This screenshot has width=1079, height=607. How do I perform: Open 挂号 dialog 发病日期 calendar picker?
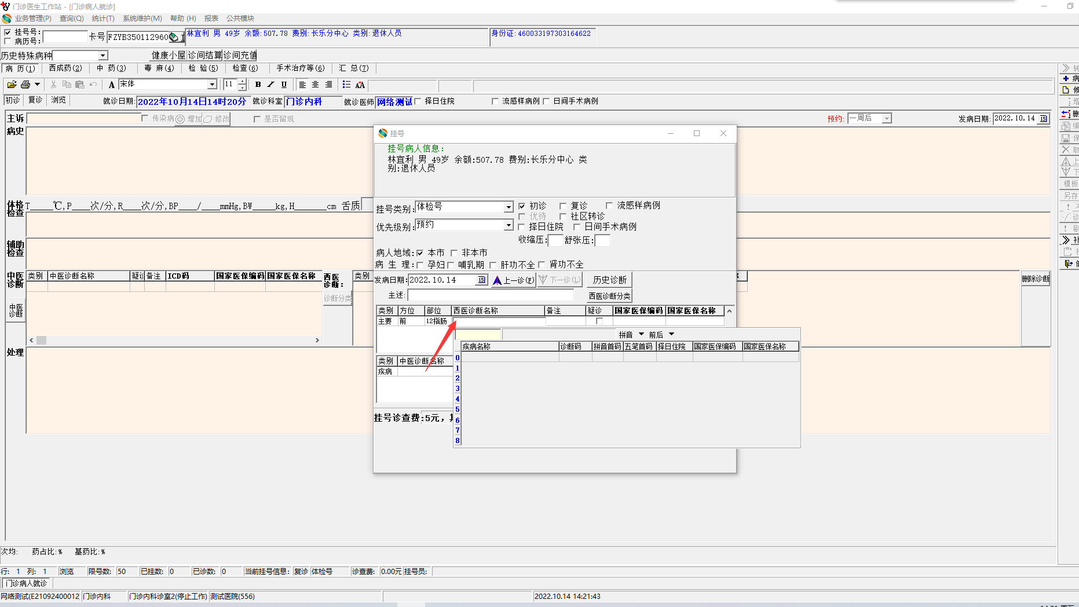[x=482, y=280]
